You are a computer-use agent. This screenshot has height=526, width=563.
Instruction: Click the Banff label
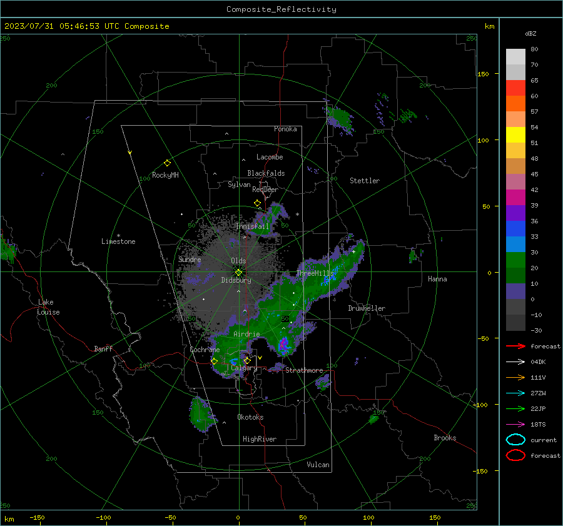click(x=103, y=348)
